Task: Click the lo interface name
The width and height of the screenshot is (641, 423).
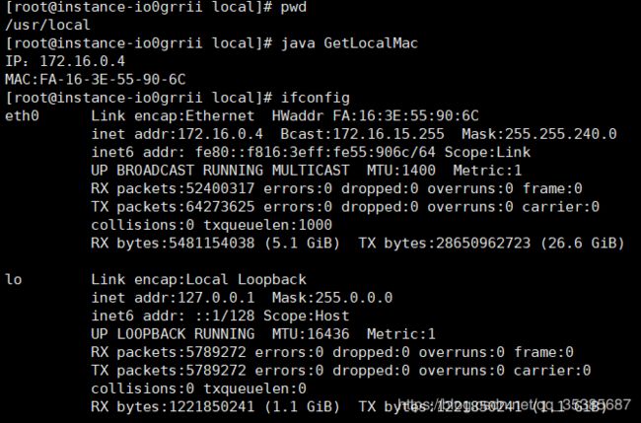Action: click(x=13, y=280)
